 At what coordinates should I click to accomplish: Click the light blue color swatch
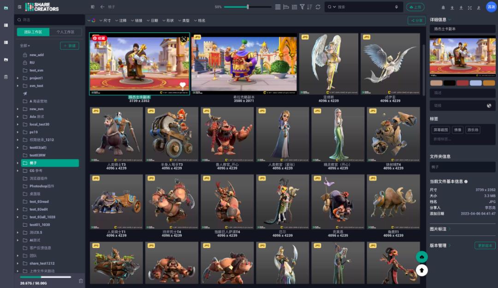(476, 83)
